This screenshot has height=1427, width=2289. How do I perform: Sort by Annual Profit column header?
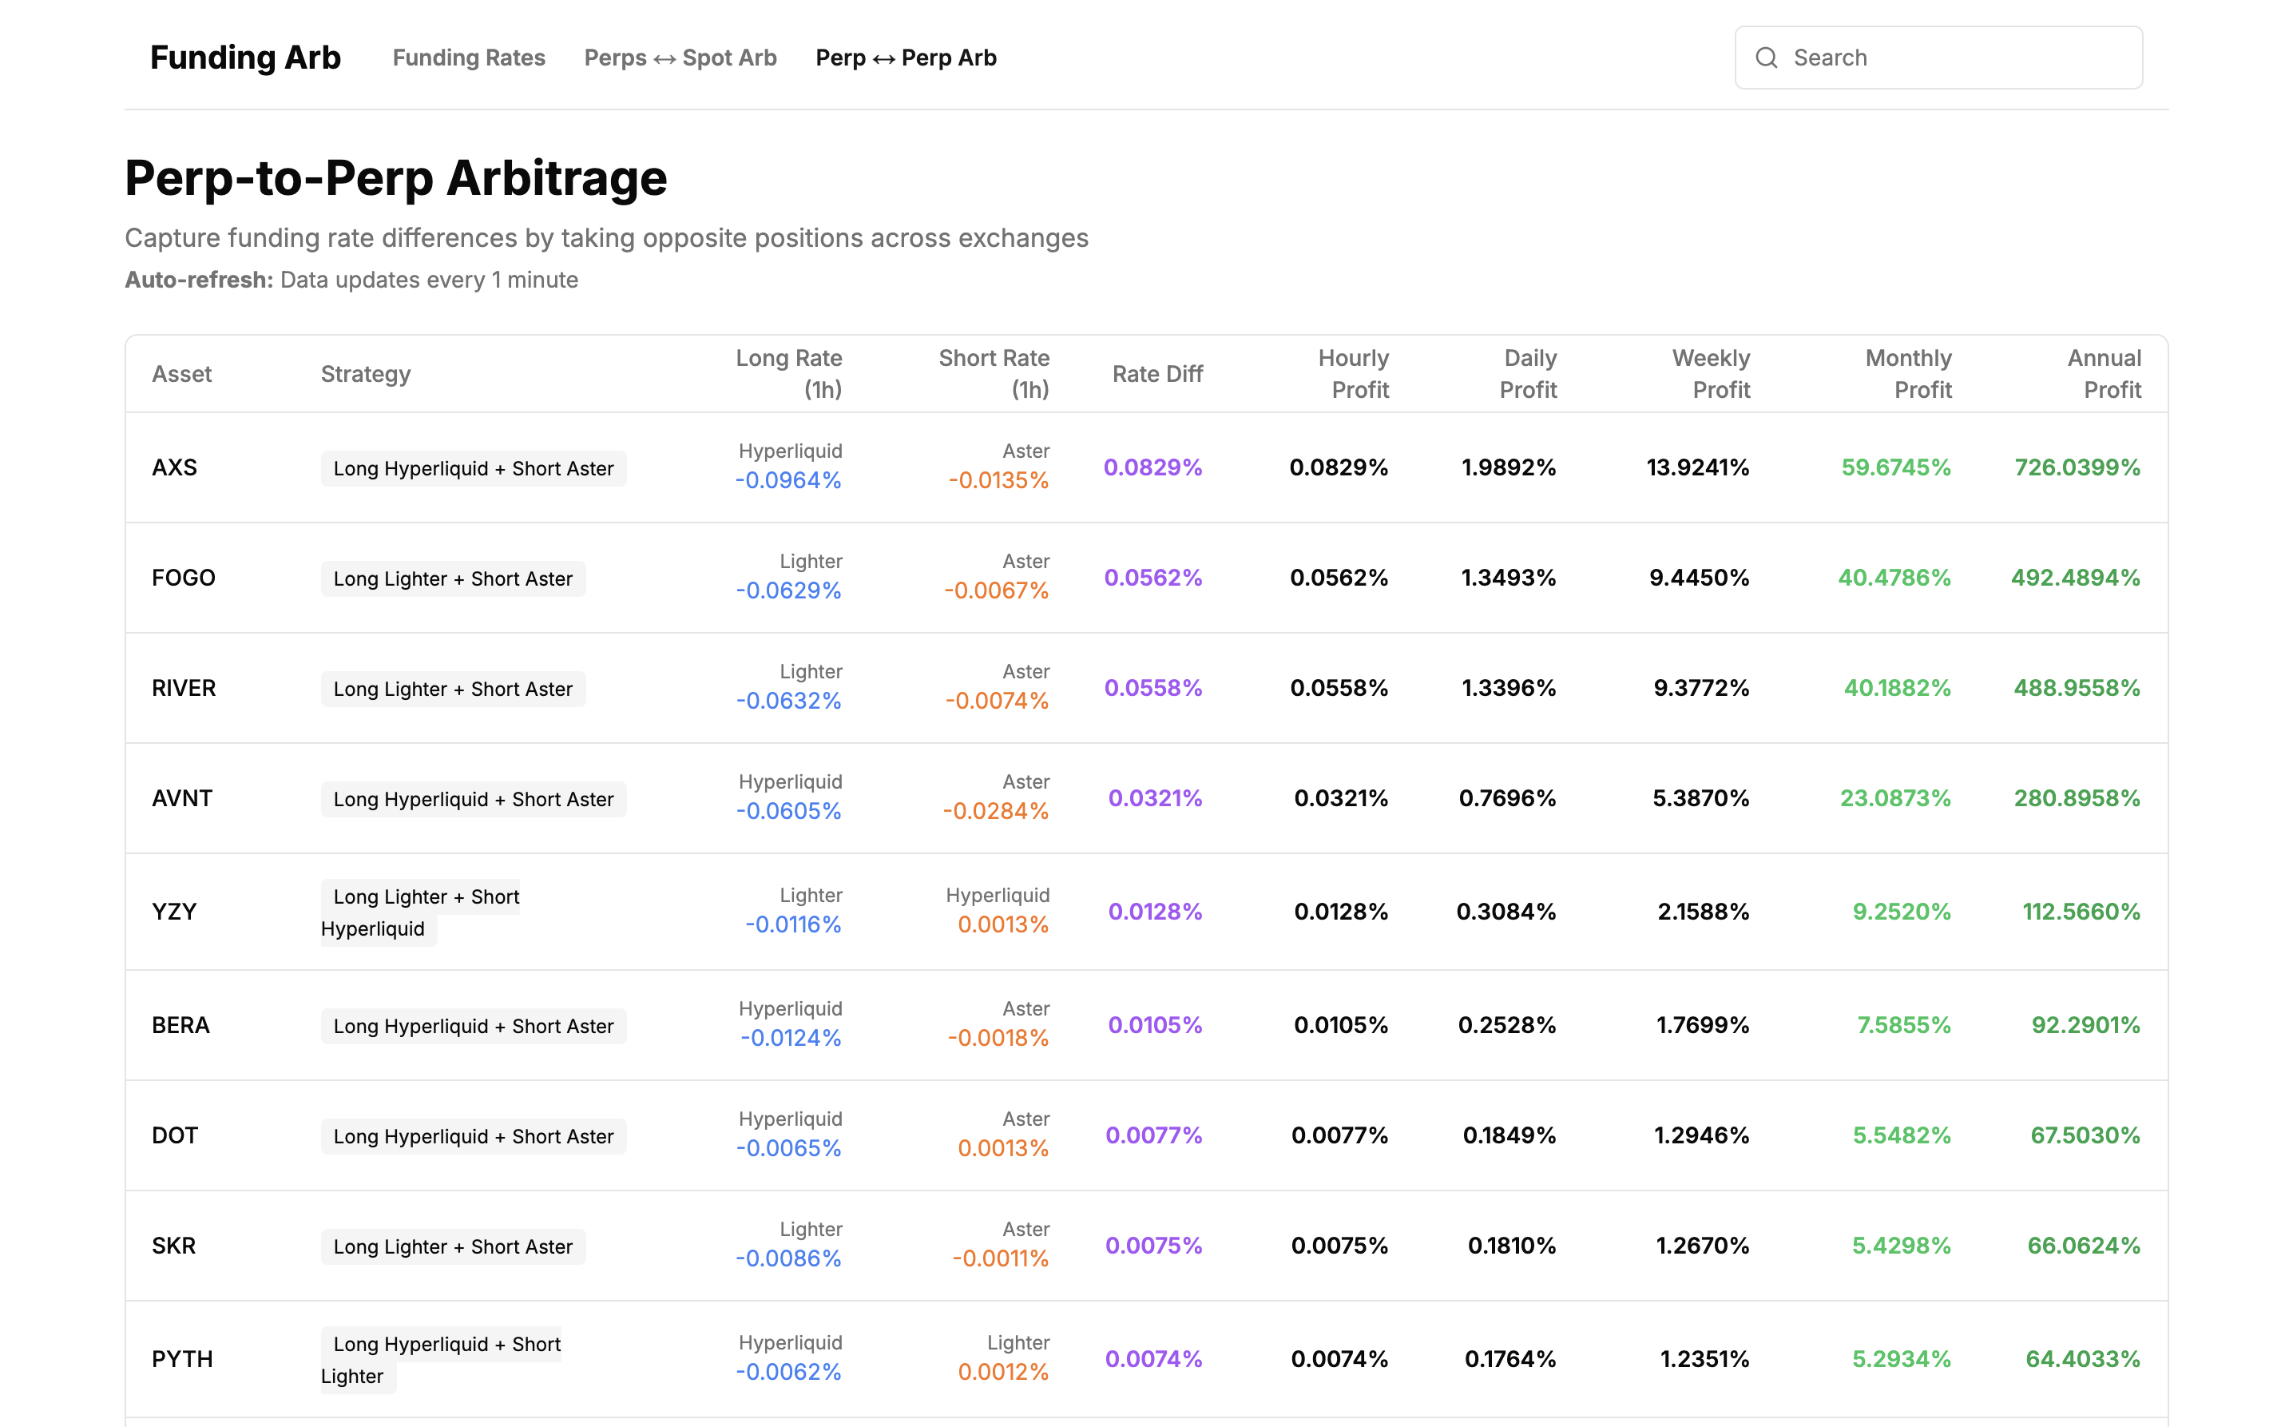tap(2103, 374)
